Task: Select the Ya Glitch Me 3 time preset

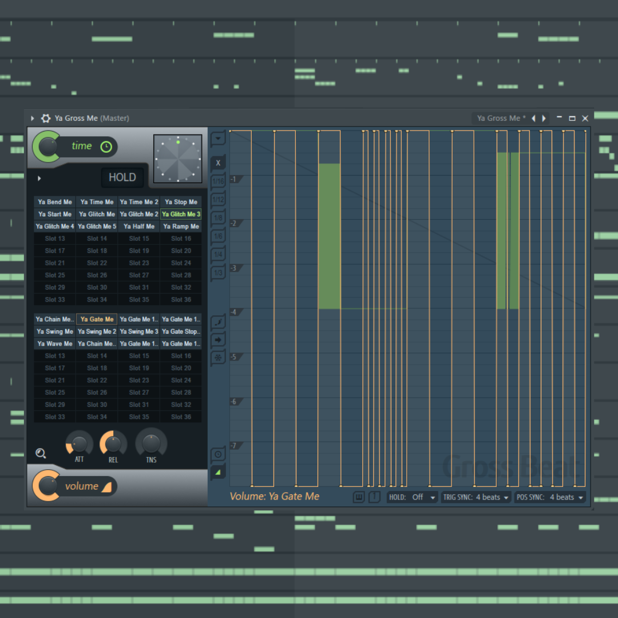Action: pos(180,213)
